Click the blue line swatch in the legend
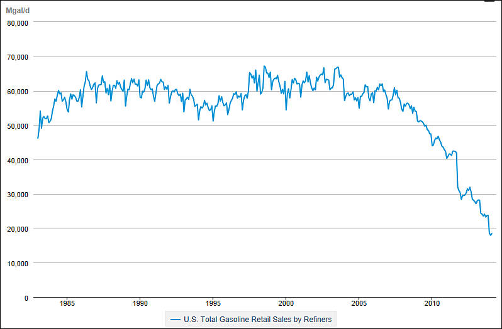The width and height of the screenshot is (502, 329). click(x=176, y=320)
